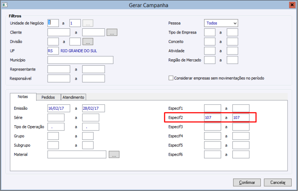
Task: Expand the Pessoa dropdown showing Todos
Action: click(x=221, y=23)
